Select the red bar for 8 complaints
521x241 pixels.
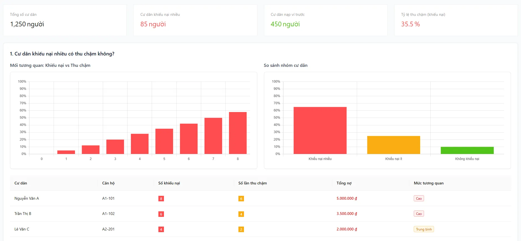click(x=238, y=133)
